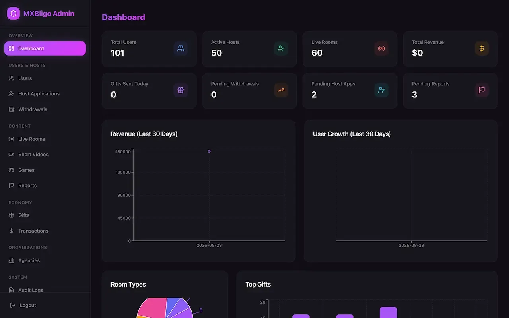Click the MXBligo Admin title
This screenshot has width=509, height=318.
click(x=49, y=14)
